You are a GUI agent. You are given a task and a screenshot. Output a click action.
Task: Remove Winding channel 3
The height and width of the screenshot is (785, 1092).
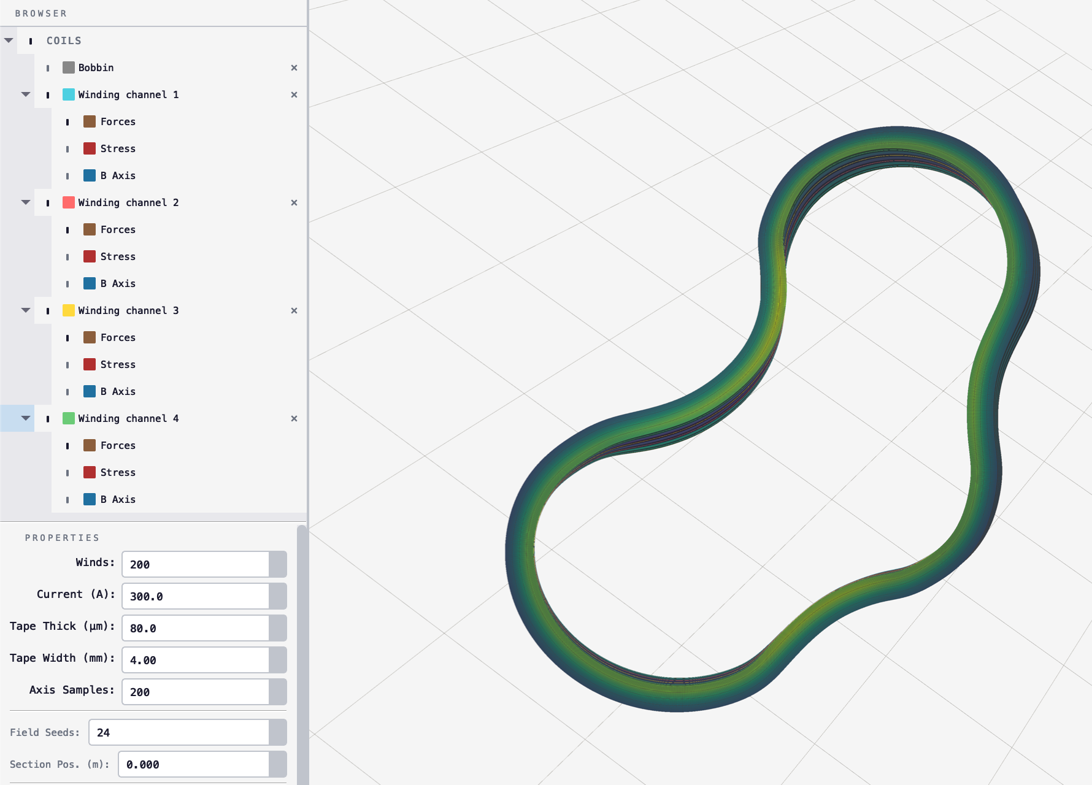294,310
